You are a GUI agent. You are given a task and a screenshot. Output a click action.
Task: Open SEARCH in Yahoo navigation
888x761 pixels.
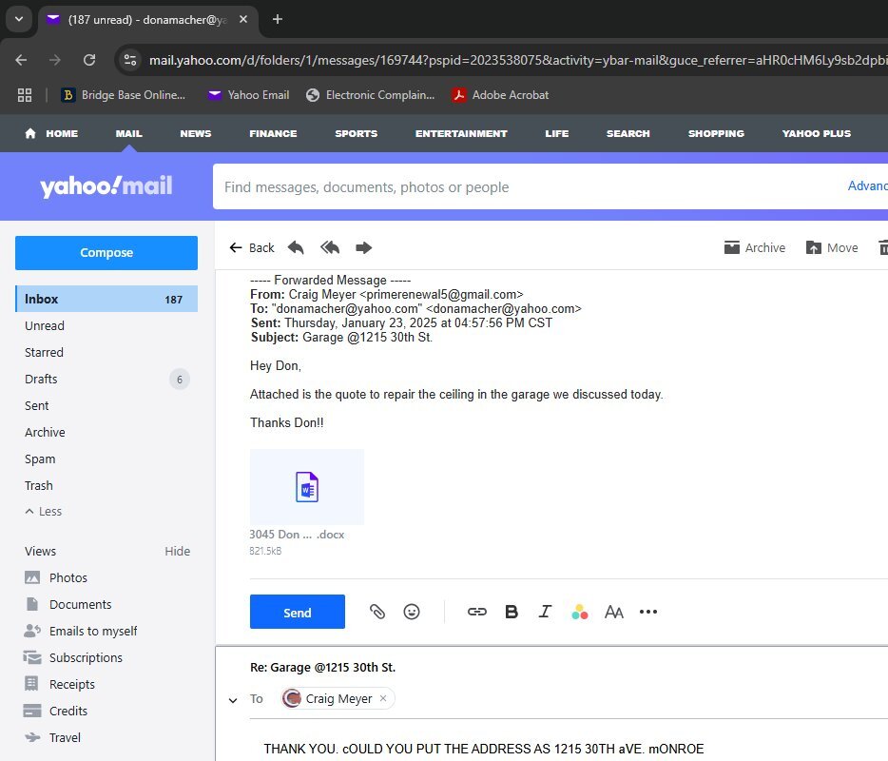coord(628,134)
